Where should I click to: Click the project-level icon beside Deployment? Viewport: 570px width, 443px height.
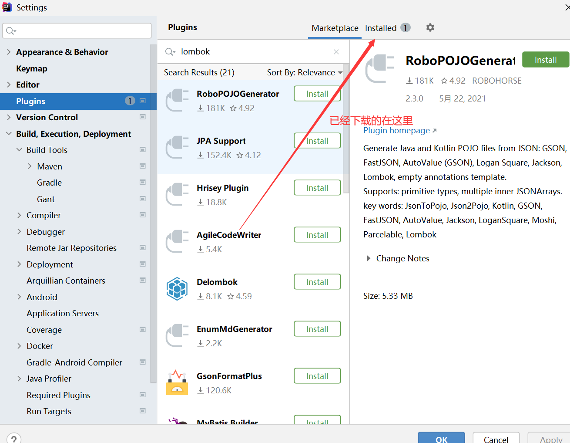click(x=142, y=264)
